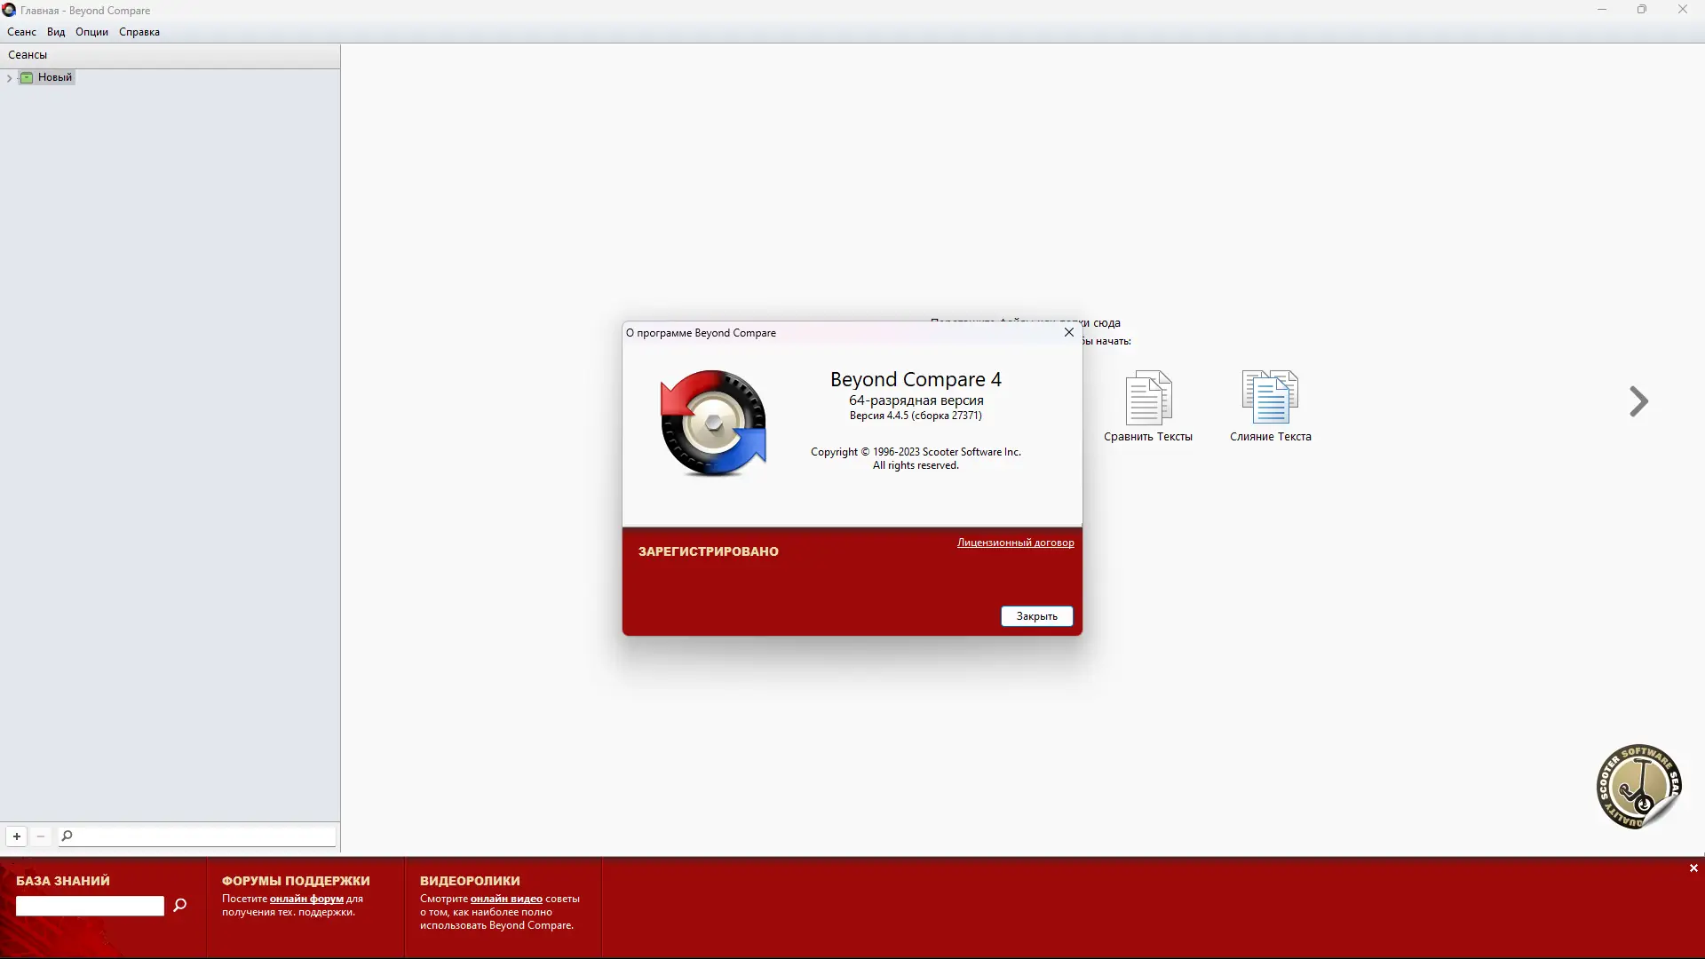
Task: Close the red bottom help banner
Action: tap(1693, 868)
